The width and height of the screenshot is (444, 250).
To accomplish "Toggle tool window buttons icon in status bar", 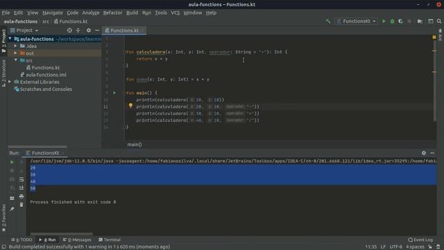I will (x=4, y=247).
